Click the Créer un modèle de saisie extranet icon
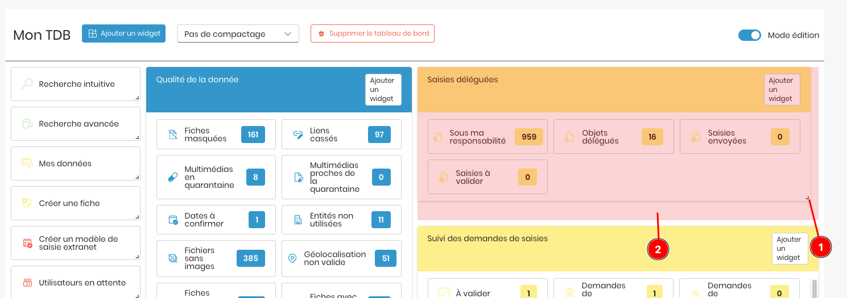Viewport: 847px width, 298px height. click(x=27, y=243)
